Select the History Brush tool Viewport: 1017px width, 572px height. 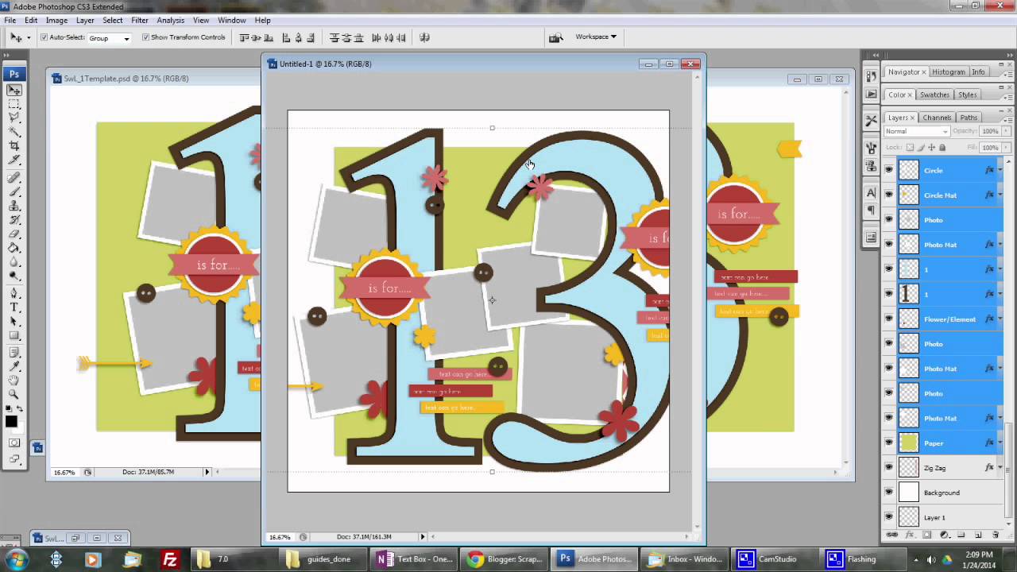14,220
